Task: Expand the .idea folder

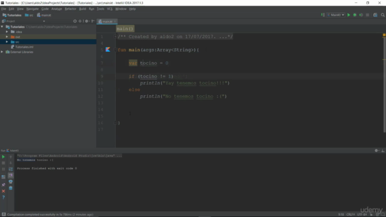Action: click(7, 32)
